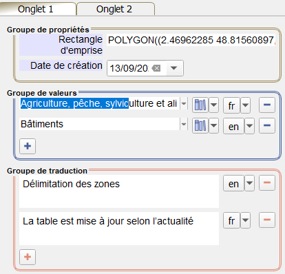
Task: Open thesaurus books icon in Bâtiments row
Action: tap(200, 126)
